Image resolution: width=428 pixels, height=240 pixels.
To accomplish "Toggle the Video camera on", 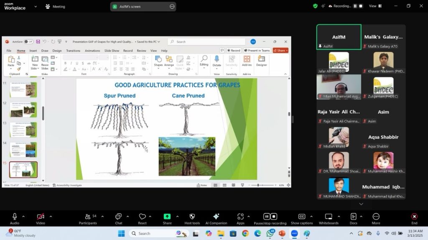I will click(41, 217).
